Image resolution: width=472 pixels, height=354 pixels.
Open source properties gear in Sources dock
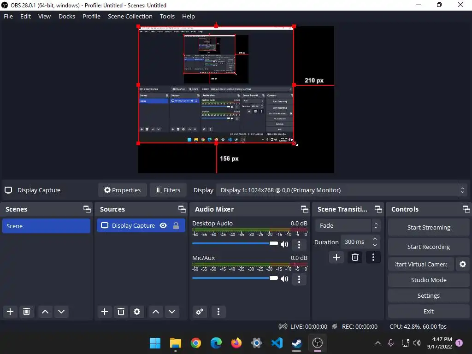137,312
